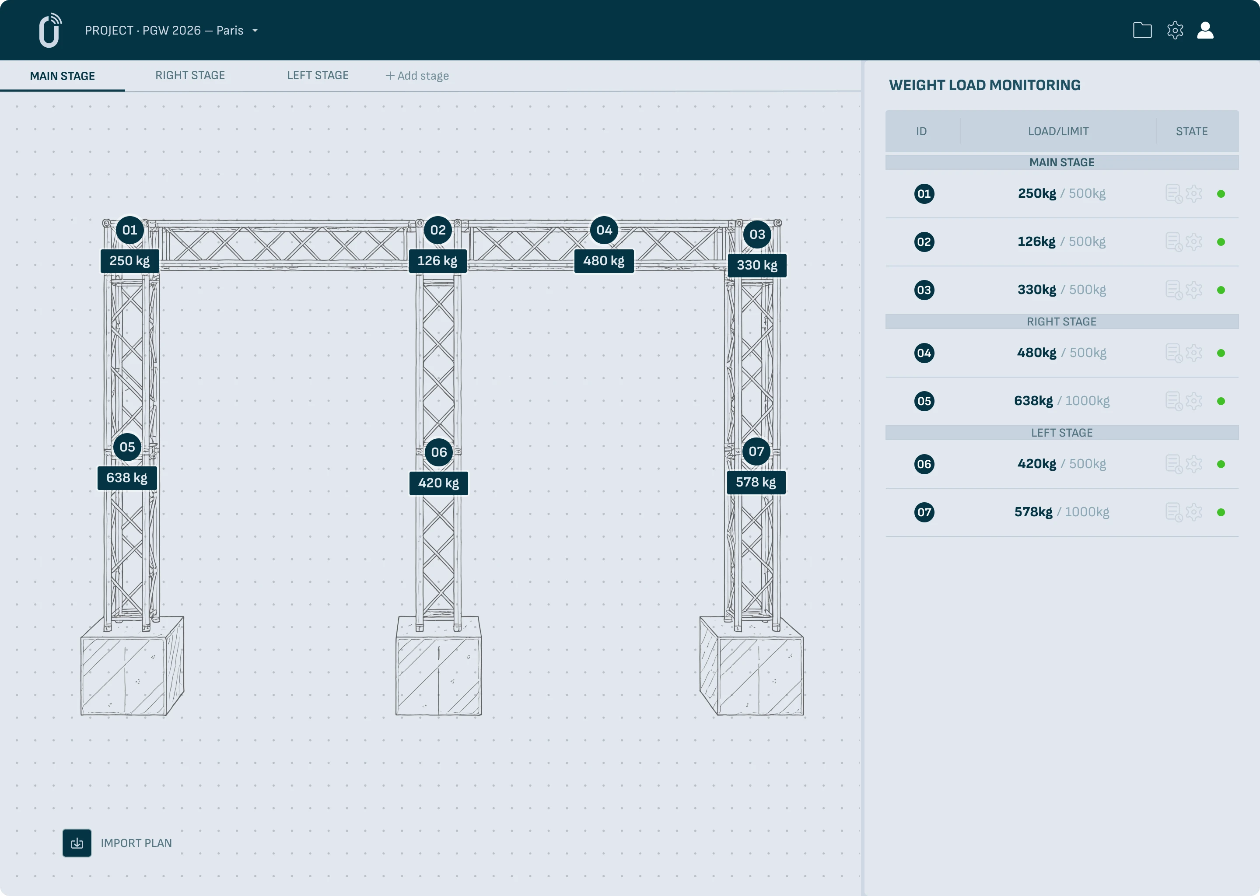
Task: Select sensor marker 01 on the truss
Action: tap(129, 230)
